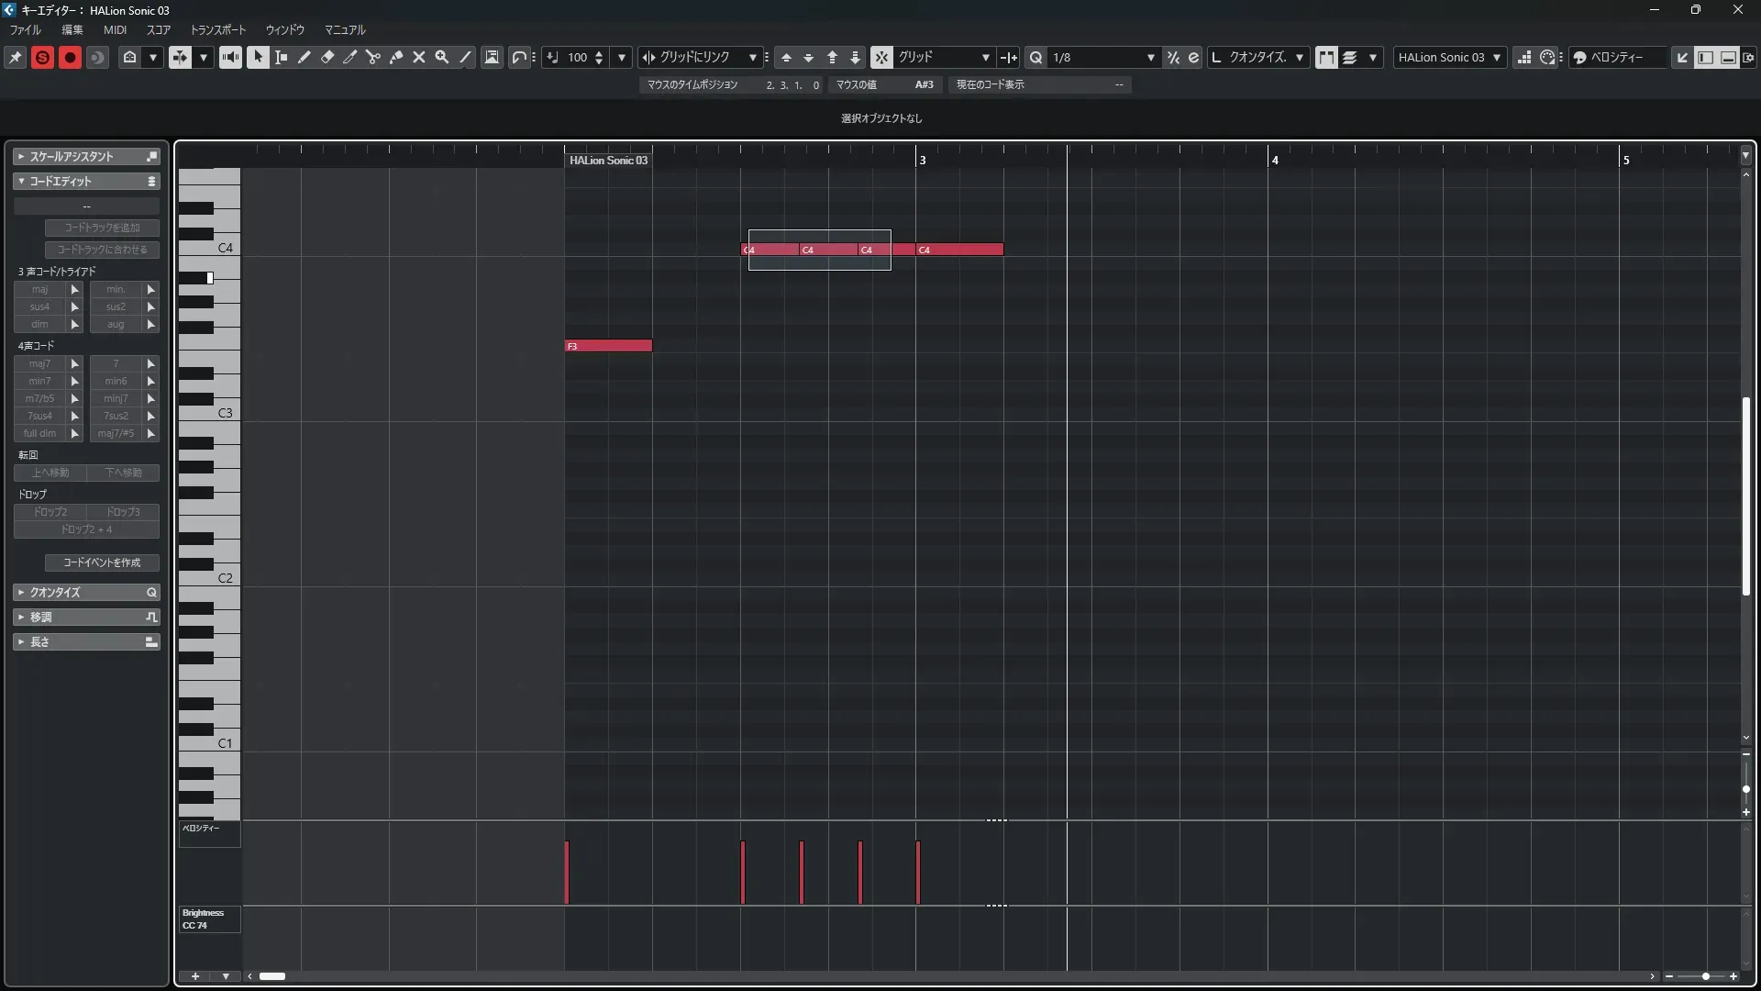Click the コードイベントを作成 button
This screenshot has height=991, width=1761.
(102, 562)
